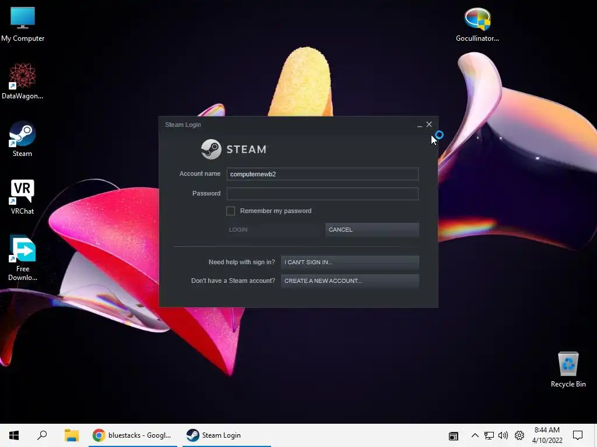The image size is (597, 447).
Task: Show hidden system tray icons
Action: [x=475, y=435]
